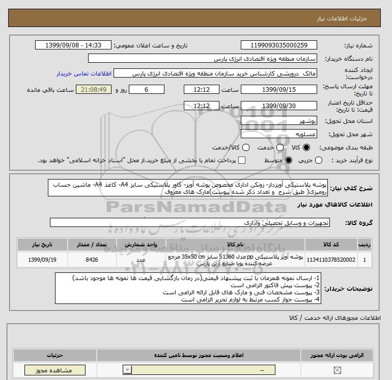Image resolution: width=392 pixels, height=380 pixels.
Task: Open اطلاعات تماس خریدار link
Action: click(x=84, y=73)
